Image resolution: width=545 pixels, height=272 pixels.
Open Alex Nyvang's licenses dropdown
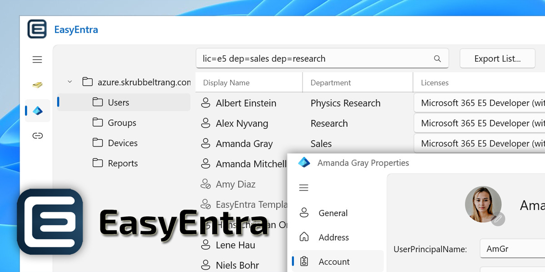[x=480, y=123]
